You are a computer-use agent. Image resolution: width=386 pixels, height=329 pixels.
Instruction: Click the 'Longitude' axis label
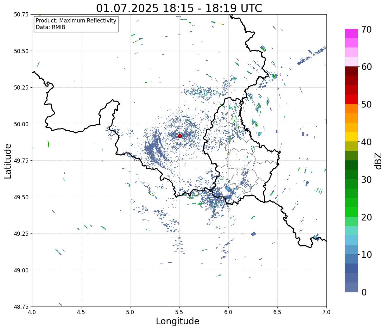click(x=178, y=321)
